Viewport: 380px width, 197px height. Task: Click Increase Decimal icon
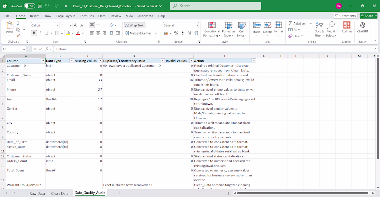pyautogui.click(x=190, y=33)
